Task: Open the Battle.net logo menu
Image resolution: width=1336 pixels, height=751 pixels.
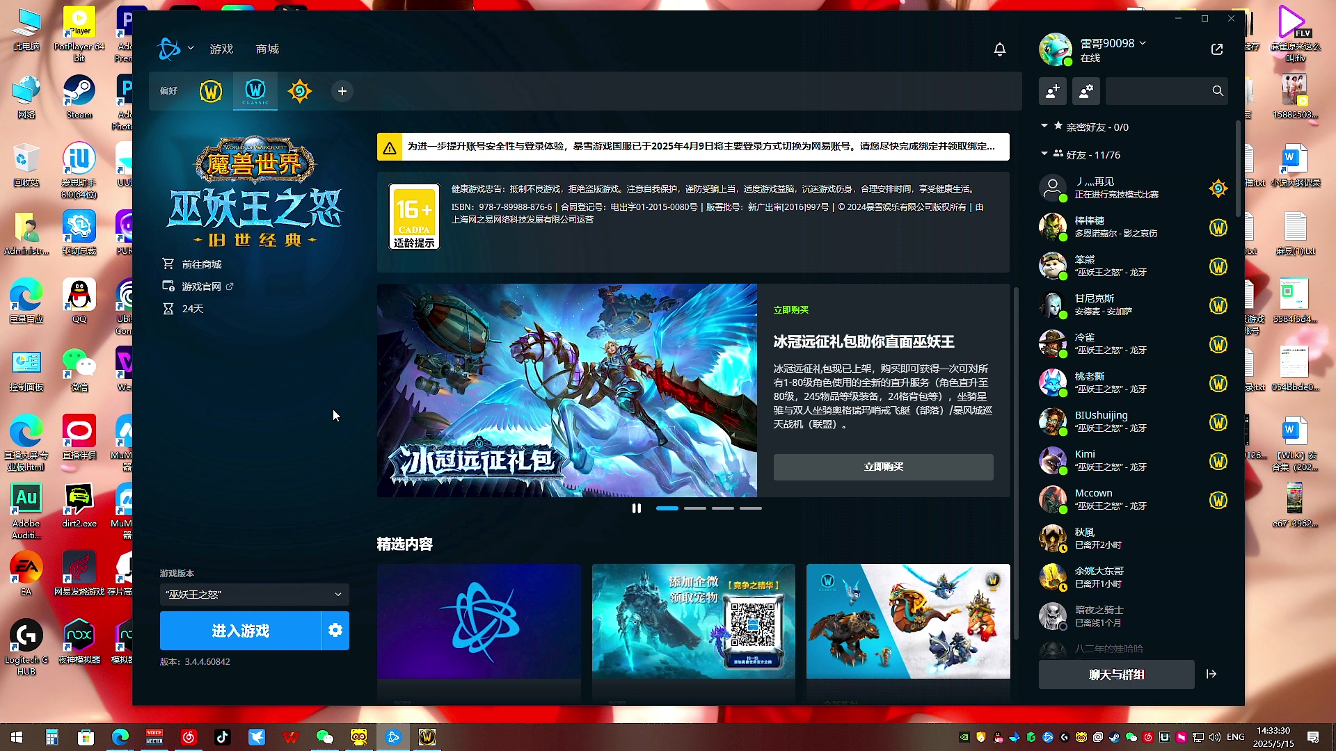Action: pos(168,49)
